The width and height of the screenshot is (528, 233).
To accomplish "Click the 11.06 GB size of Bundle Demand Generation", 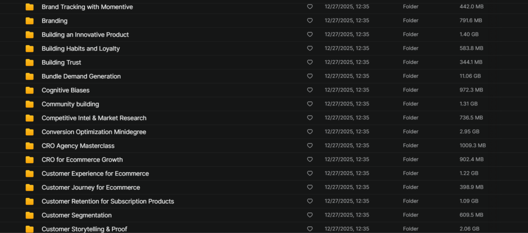I will point(470,77).
